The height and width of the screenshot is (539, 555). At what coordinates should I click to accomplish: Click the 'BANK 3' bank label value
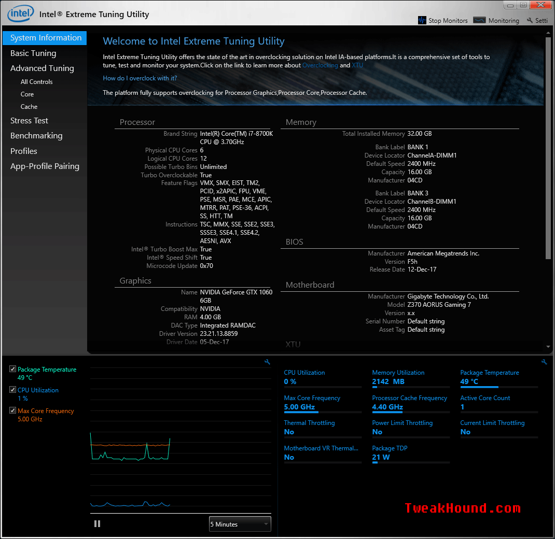pyautogui.click(x=418, y=193)
